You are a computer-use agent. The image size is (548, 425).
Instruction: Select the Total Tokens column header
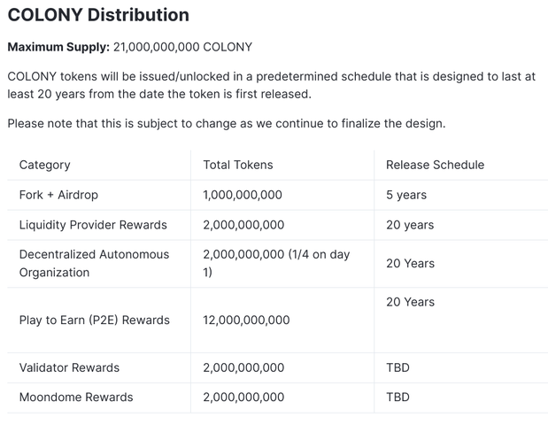[238, 165]
